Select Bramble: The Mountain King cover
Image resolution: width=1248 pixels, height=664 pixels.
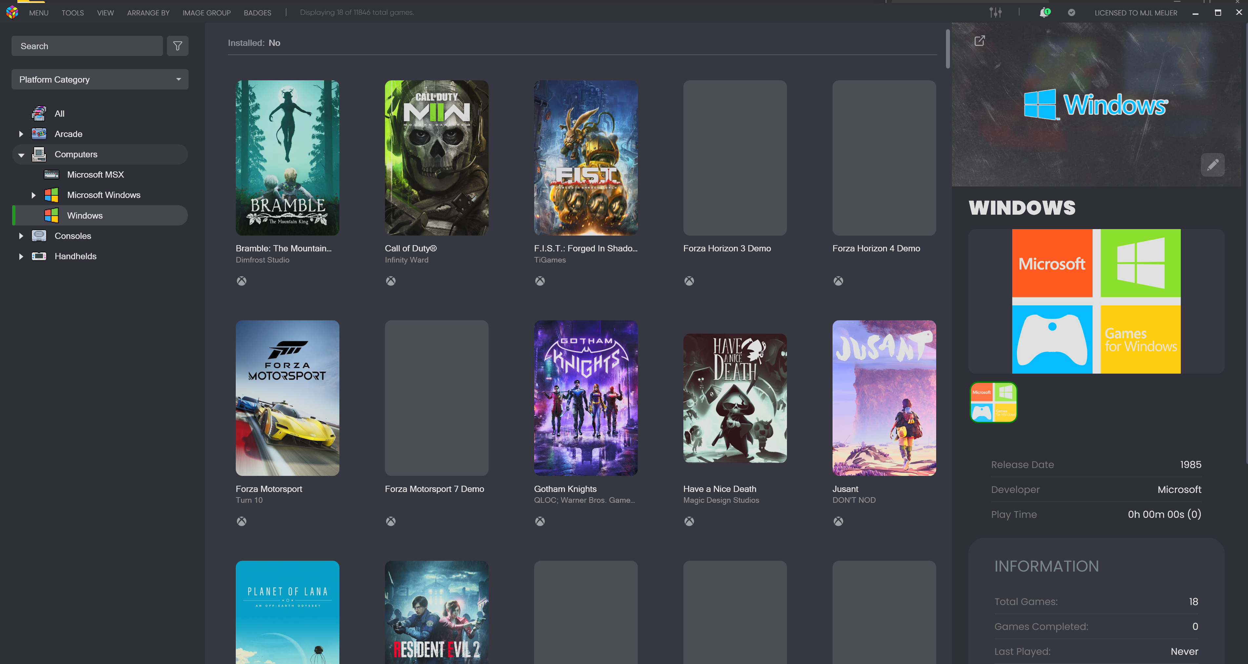pos(287,158)
